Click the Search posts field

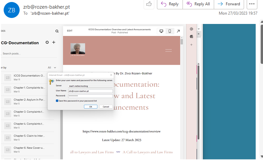[x=29, y=54]
